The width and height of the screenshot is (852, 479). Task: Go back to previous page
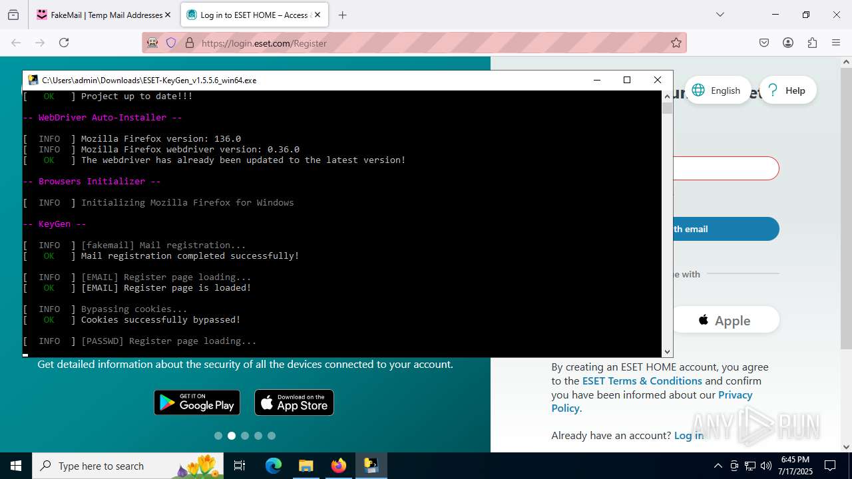click(x=16, y=43)
